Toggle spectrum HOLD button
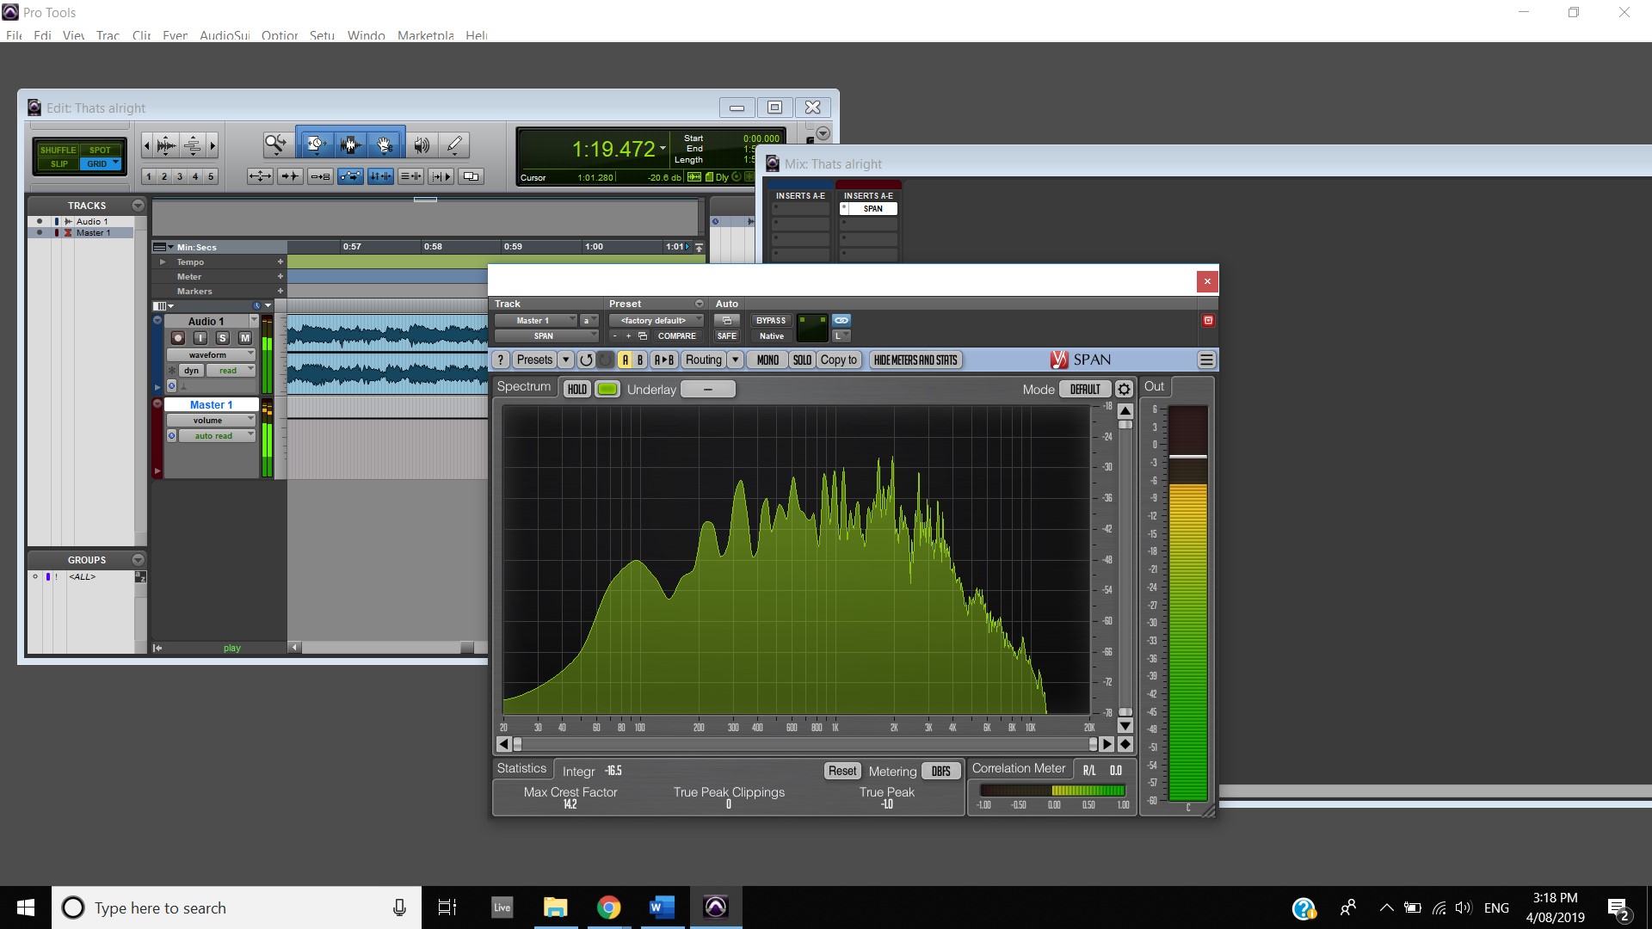Screen dimensions: 1652x929 (576, 389)
